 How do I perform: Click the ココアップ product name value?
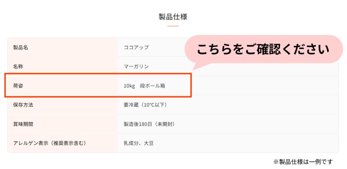click(136, 47)
